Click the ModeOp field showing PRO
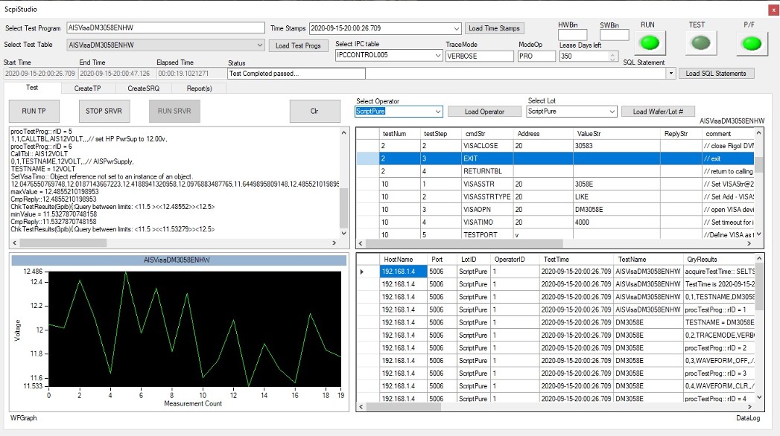The width and height of the screenshot is (780, 436). click(536, 56)
